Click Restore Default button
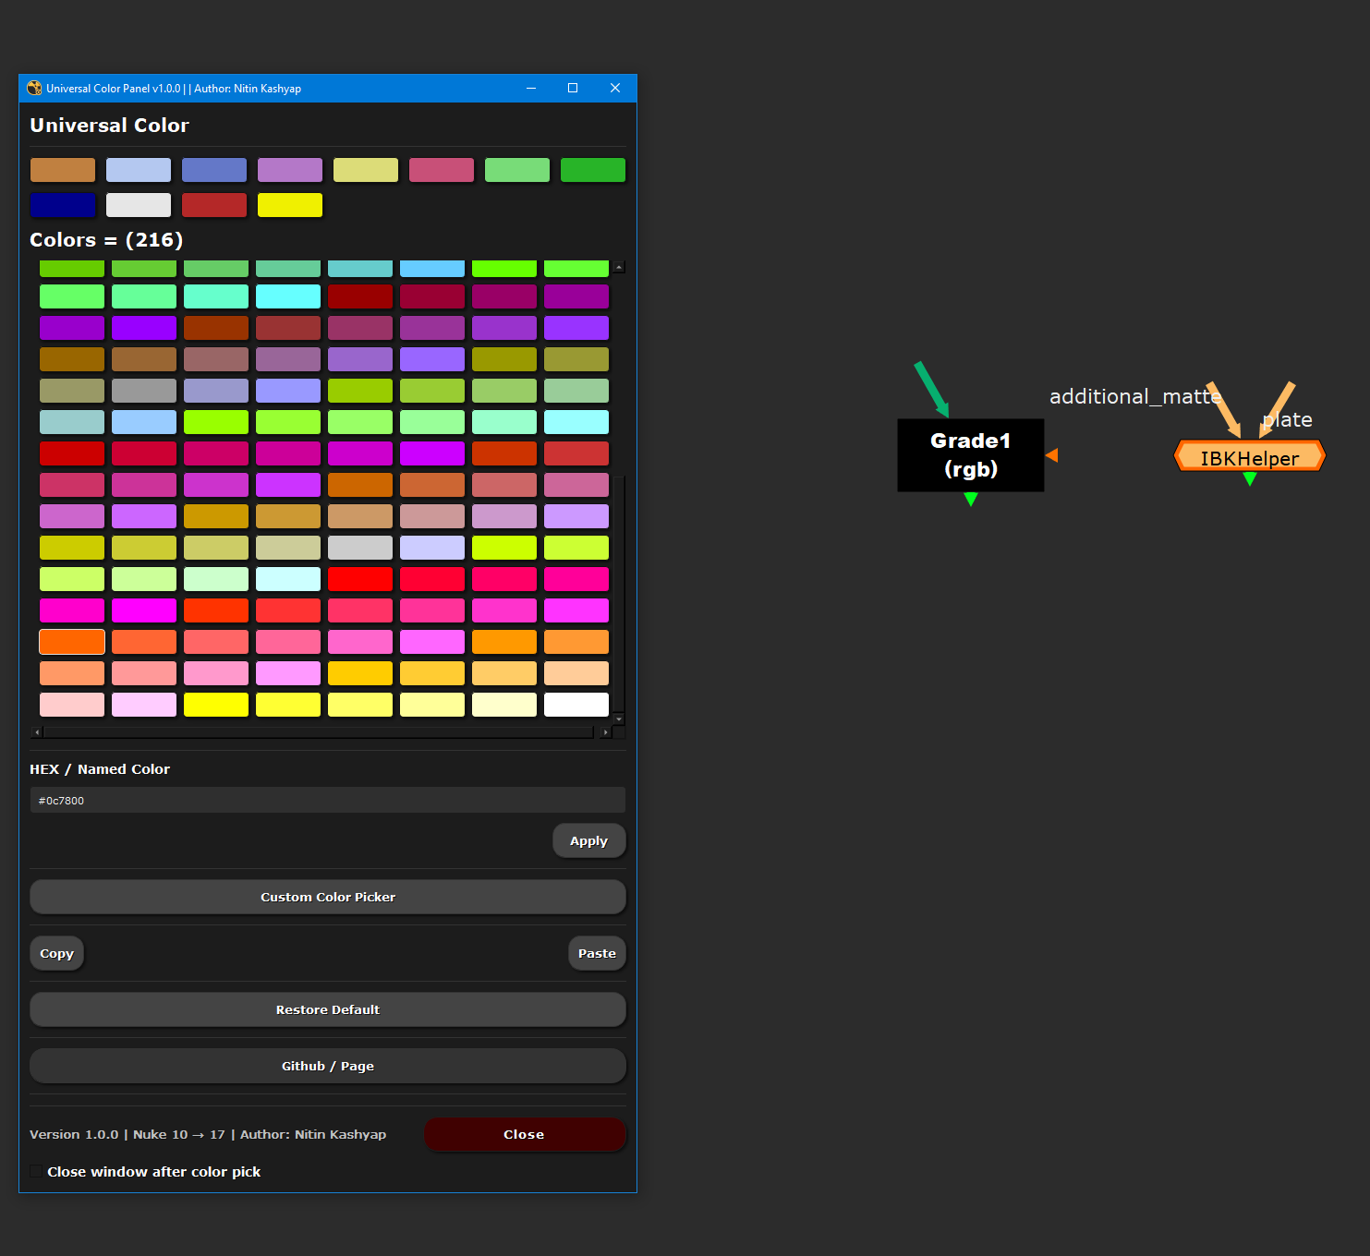Image resolution: width=1370 pixels, height=1256 pixels. click(327, 1009)
